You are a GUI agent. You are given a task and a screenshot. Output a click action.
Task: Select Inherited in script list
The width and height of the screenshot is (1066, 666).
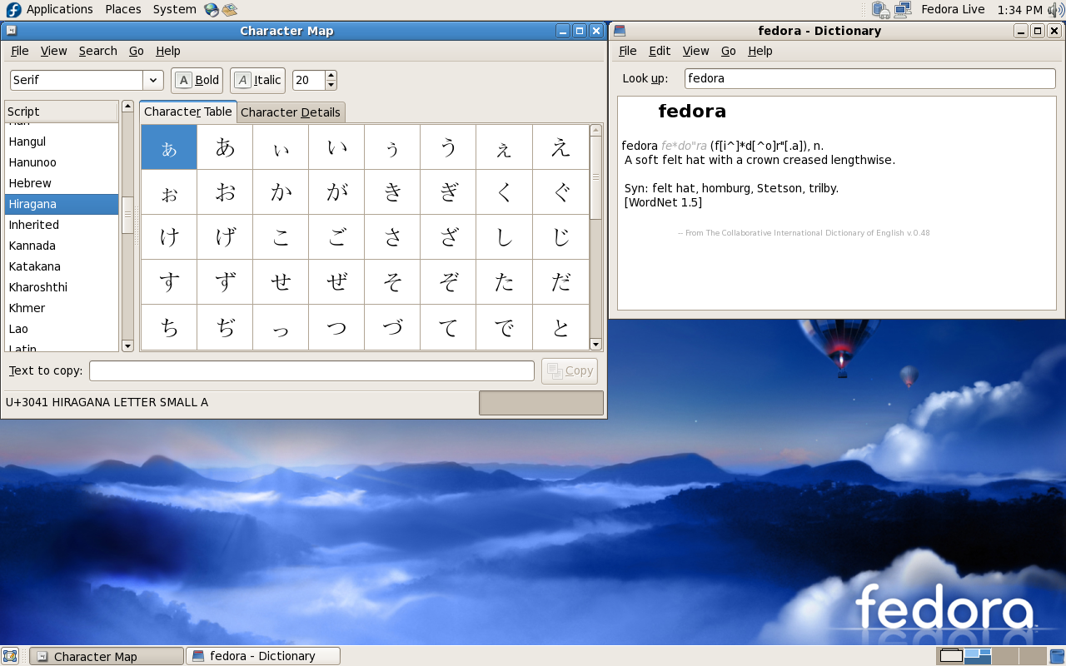point(62,225)
